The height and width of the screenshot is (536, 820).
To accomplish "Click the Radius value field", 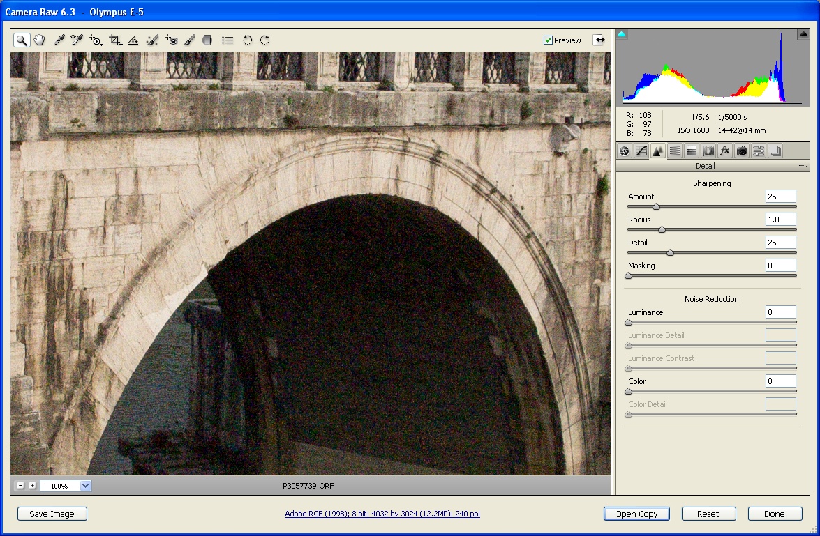I will (781, 220).
